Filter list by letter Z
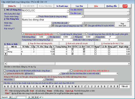Image resolution: width=135 pixels, height=99 pixels. (x=85, y=86)
